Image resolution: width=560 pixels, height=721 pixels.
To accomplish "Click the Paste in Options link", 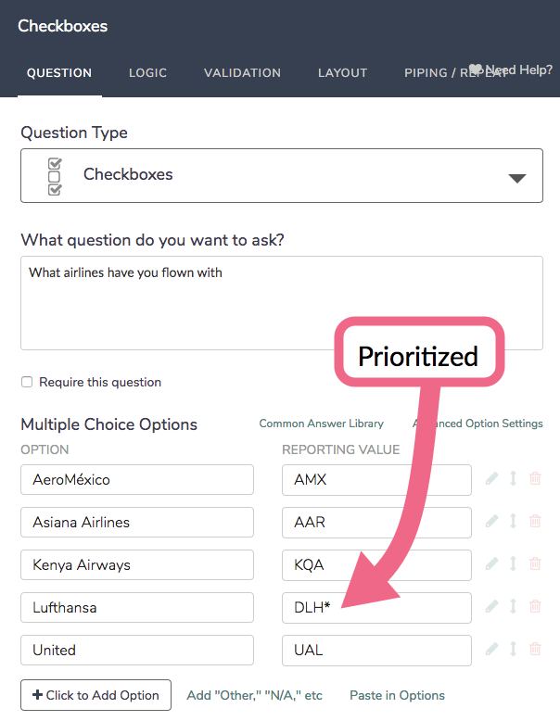I will (397, 695).
